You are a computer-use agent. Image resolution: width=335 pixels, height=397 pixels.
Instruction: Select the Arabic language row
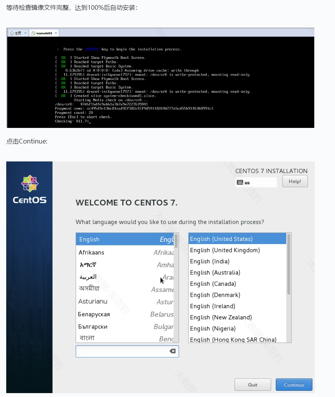click(x=125, y=277)
